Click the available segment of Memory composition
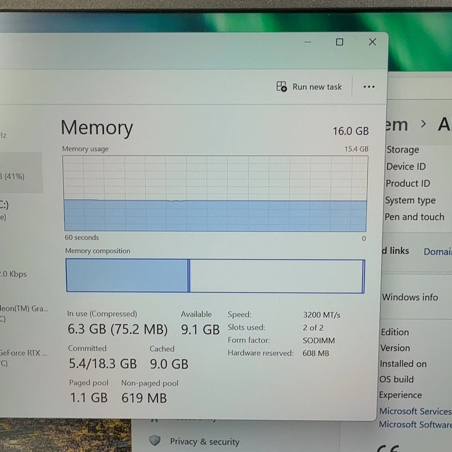 (276, 276)
